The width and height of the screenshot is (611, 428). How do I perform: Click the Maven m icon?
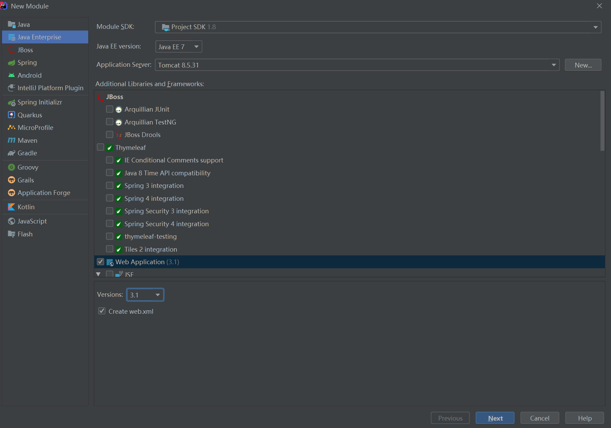coord(12,140)
